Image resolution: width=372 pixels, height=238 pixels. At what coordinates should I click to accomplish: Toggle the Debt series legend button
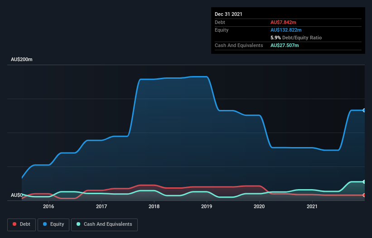coord(22,224)
